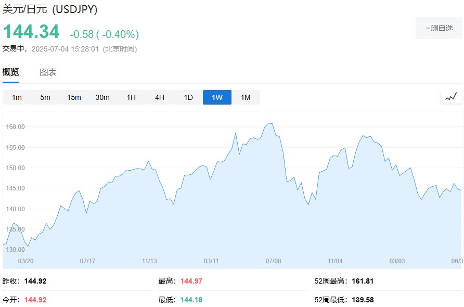Select the 4H timeframe

160,97
